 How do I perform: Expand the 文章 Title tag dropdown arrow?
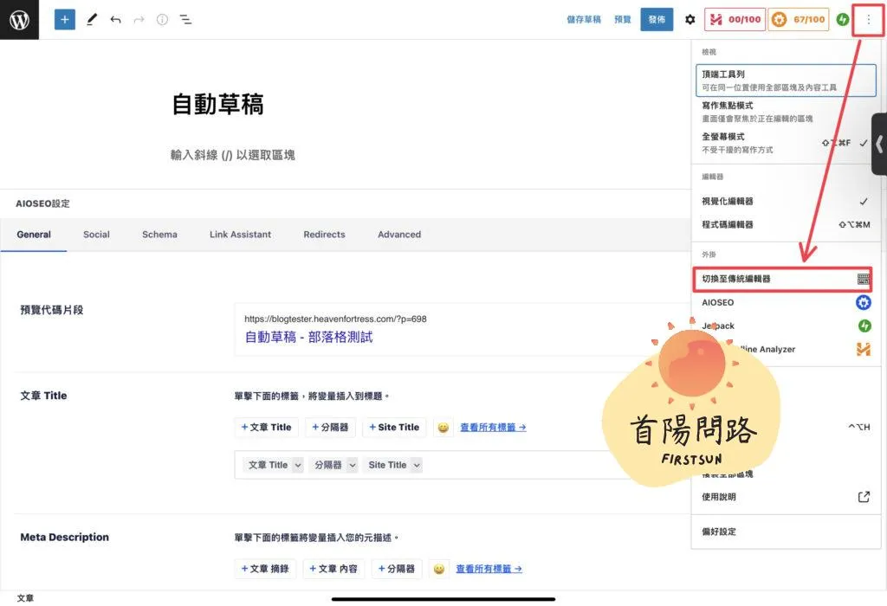(x=298, y=465)
